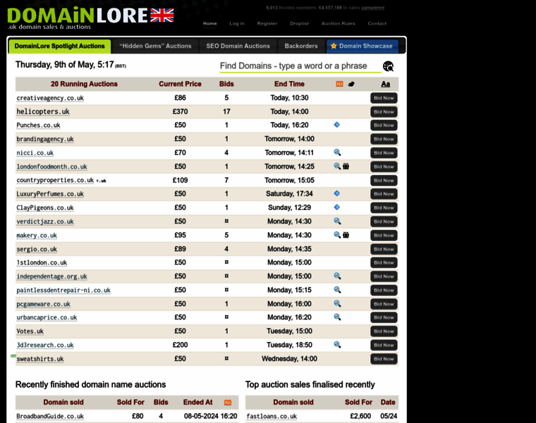This screenshot has height=423, width=536.
Task: Click Bid Now for sweatshirts.uk
Action: (x=384, y=359)
